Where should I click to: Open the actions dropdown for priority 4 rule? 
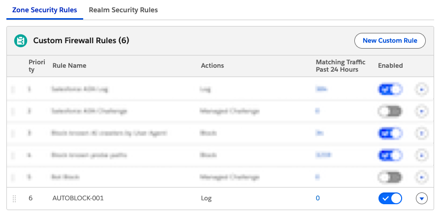pyautogui.click(x=422, y=155)
